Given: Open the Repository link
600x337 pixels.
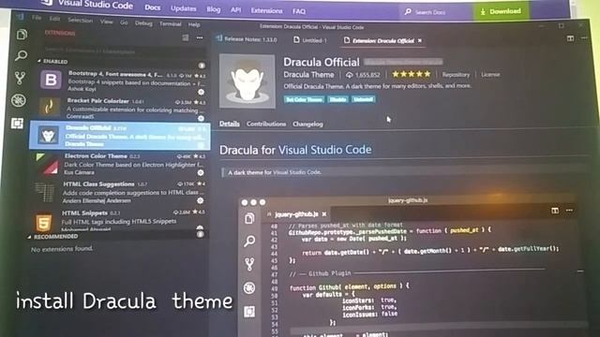Looking at the screenshot, I should pos(456,75).
